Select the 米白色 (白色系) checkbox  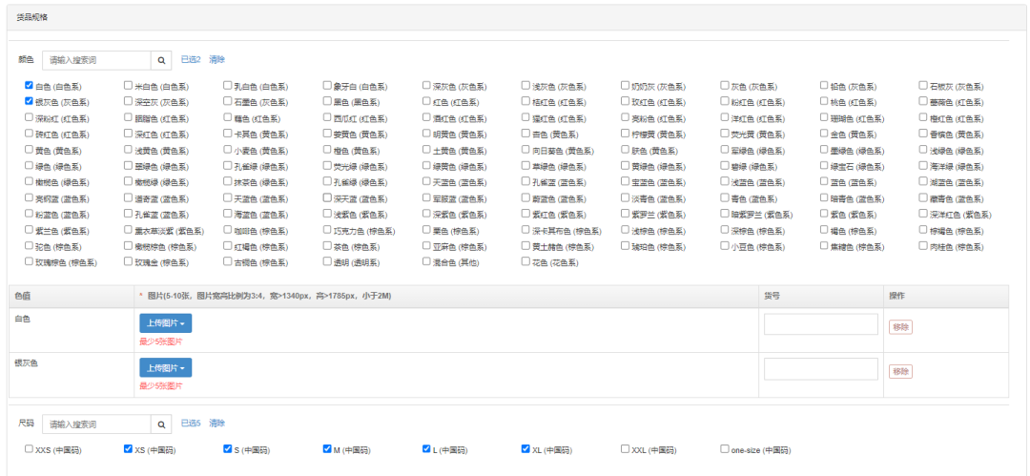click(x=129, y=86)
